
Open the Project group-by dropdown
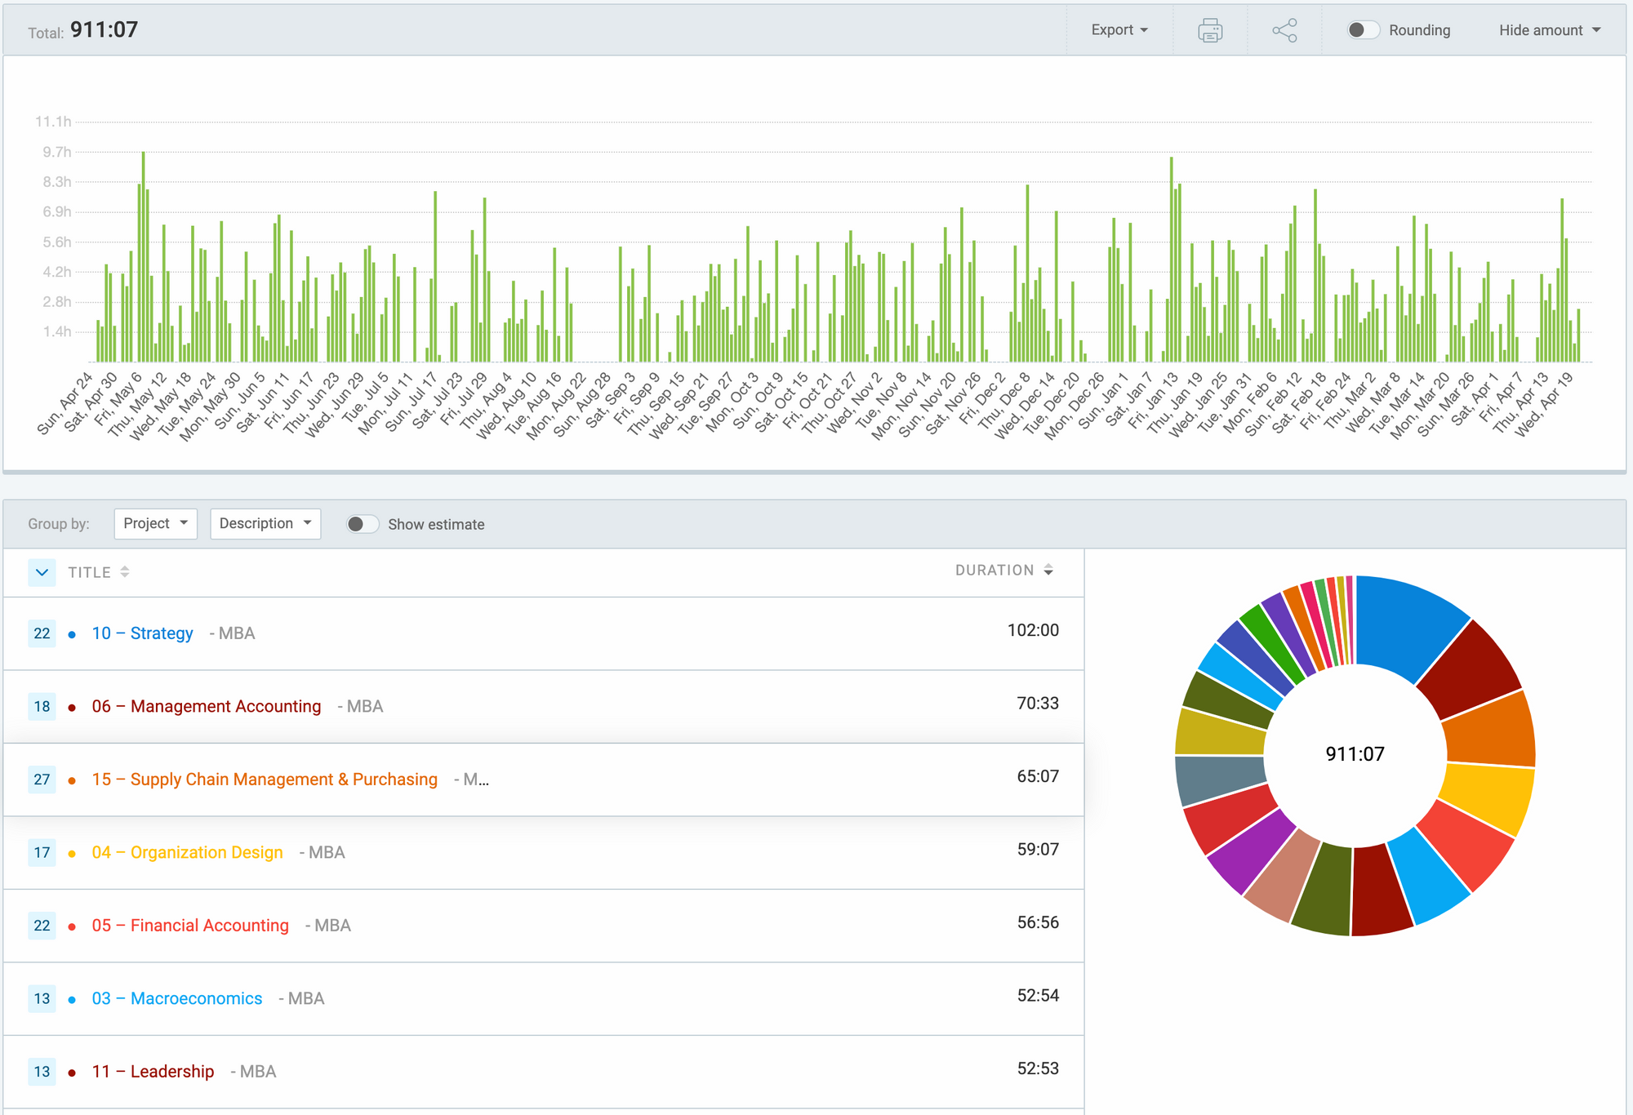coord(155,523)
